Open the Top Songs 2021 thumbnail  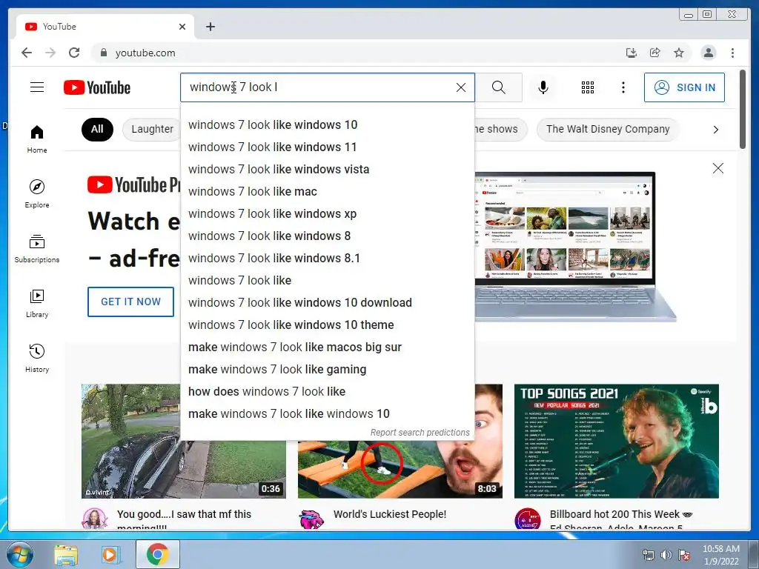coord(616,442)
